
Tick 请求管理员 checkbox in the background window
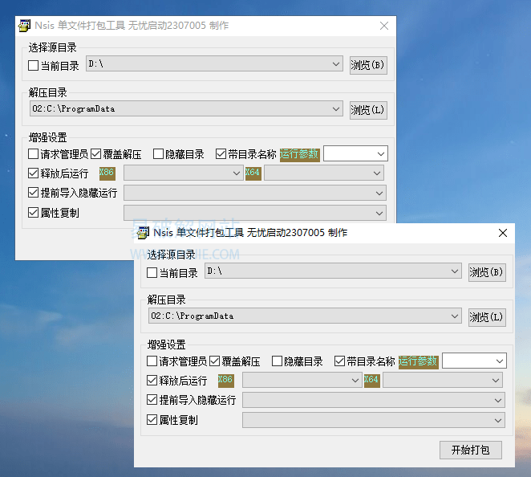coord(34,154)
